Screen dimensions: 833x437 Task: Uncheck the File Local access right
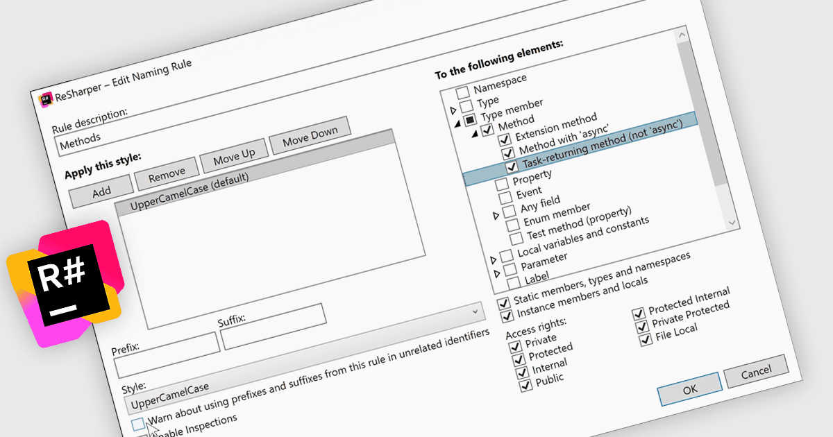pos(645,340)
